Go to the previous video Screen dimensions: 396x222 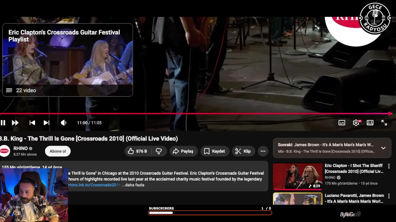click(x=32, y=123)
